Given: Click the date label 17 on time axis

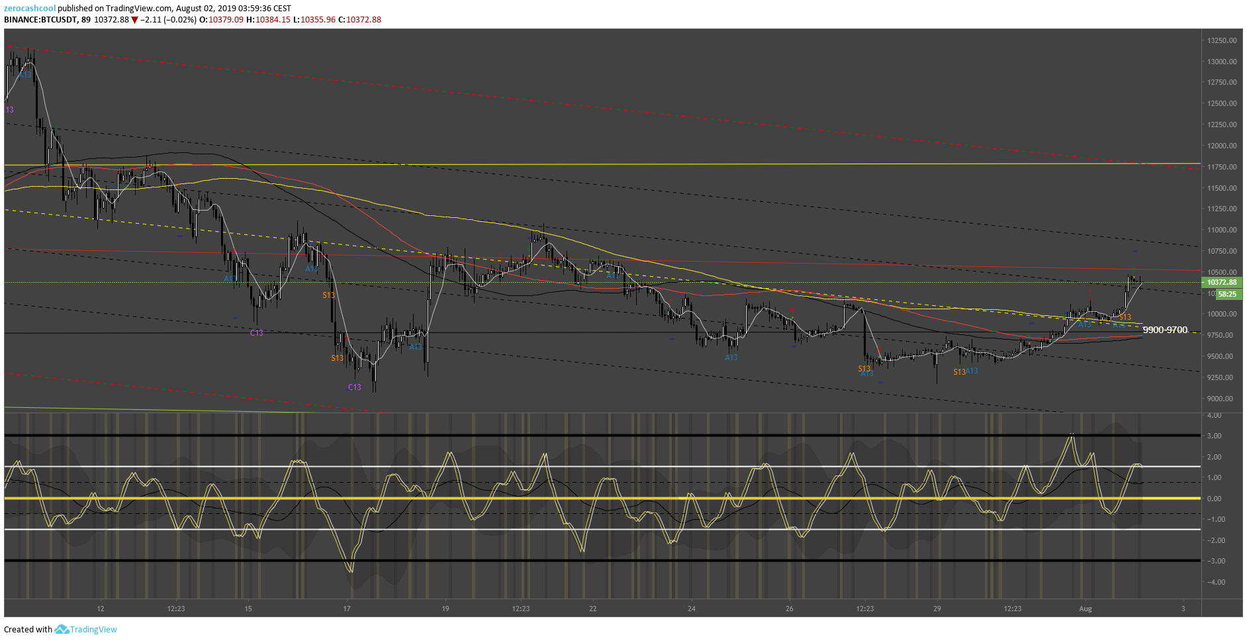Looking at the screenshot, I should pos(347,609).
